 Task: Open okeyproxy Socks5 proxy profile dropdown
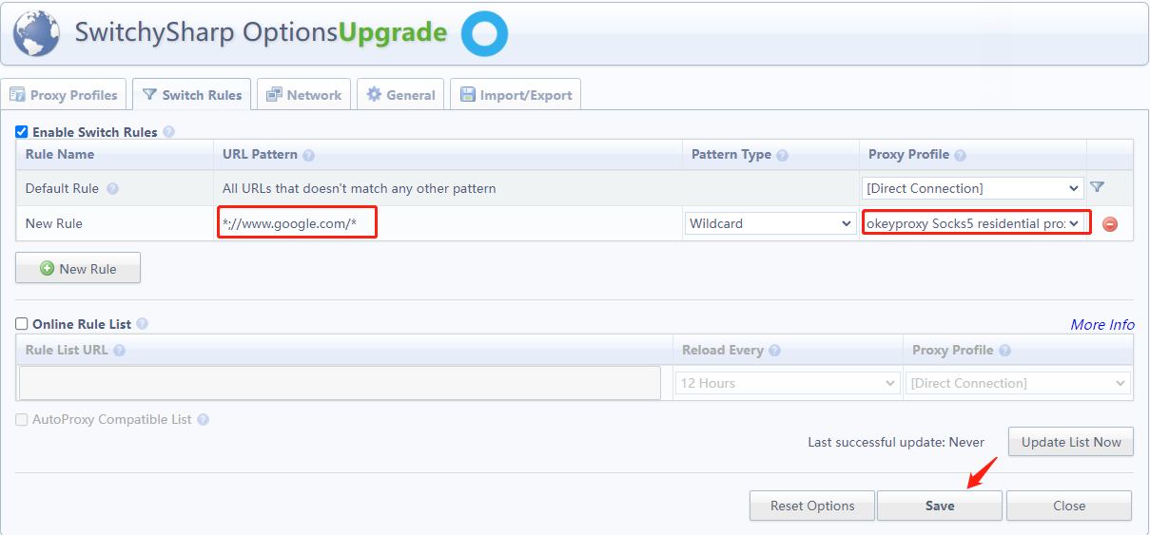click(x=975, y=223)
